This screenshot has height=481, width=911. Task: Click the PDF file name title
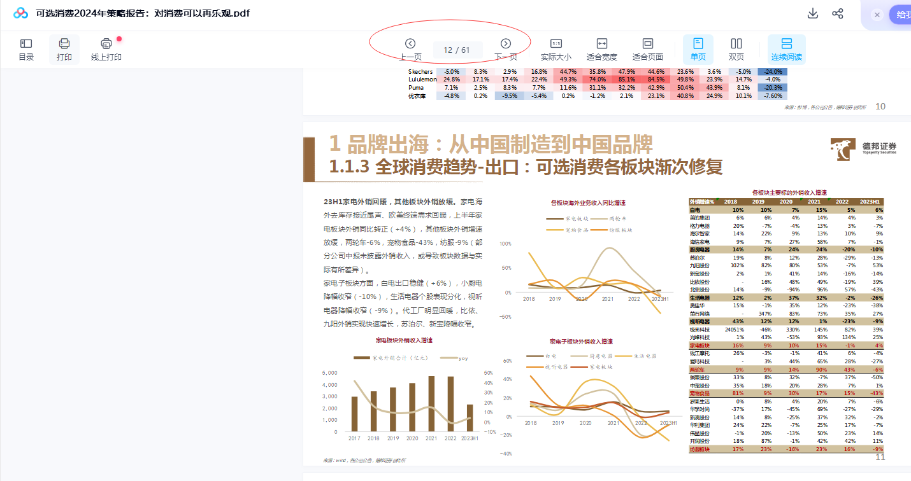tap(143, 13)
